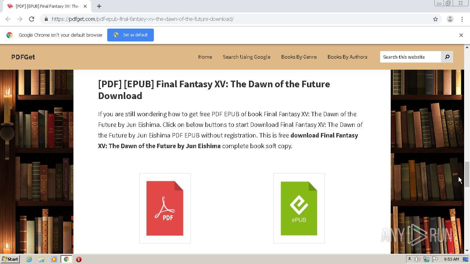Go back to the previous page
The width and height of the screenshot is (470, 264).
tap(8, 19)
